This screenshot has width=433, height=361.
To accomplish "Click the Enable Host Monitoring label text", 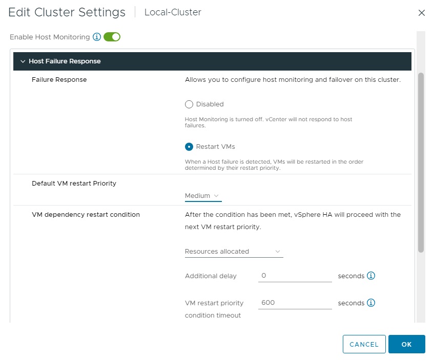I will tap(50, 37).
